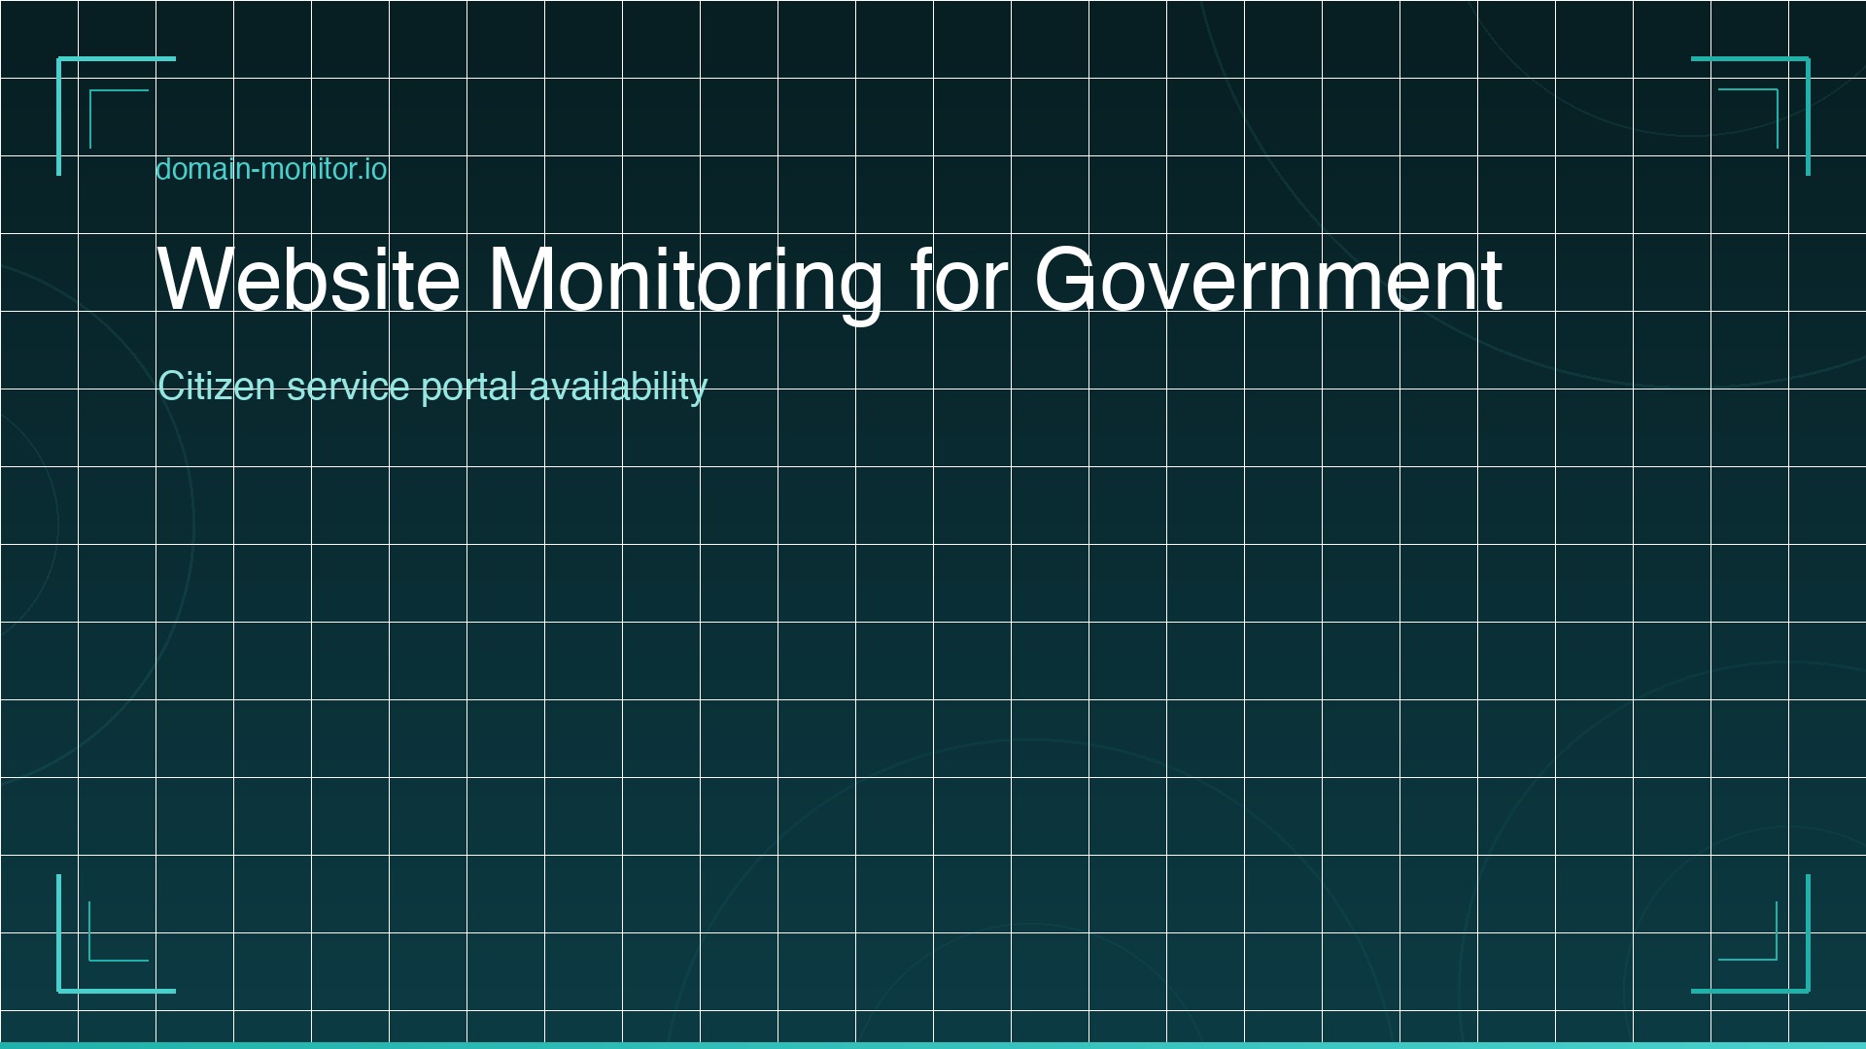
Task: Click the teal bar at the slide bottom
Action: [x=933, y=1044]
